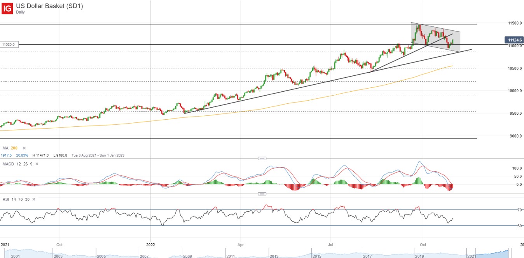Open MACD 12 26 9 settings label

(17, 164)
